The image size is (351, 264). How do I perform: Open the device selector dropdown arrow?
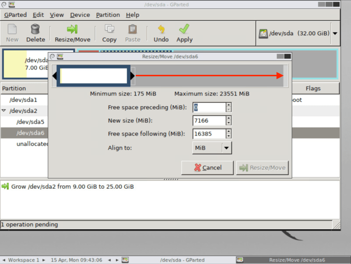(335, 34)
